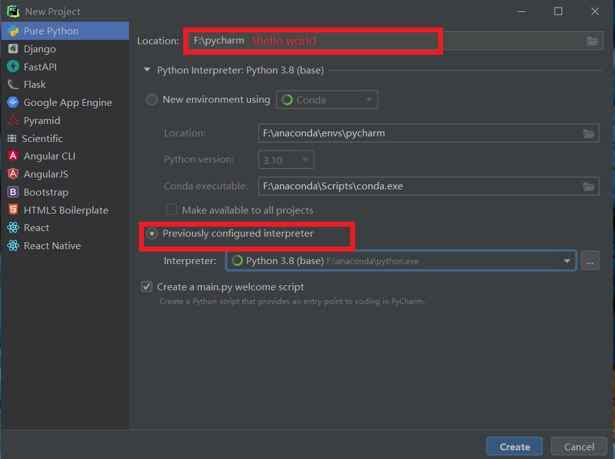Click the F:\anaconda\envs\pycharm location field
The width and height of the screenshot is (615, 459).
[x=429, y=133]
